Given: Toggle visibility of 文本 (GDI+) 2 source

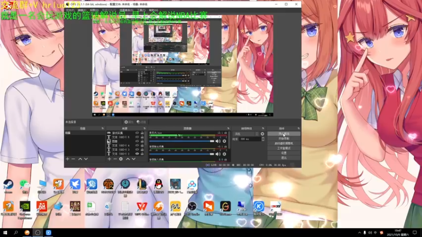Looking at the screenshot, I should (137, 154).
